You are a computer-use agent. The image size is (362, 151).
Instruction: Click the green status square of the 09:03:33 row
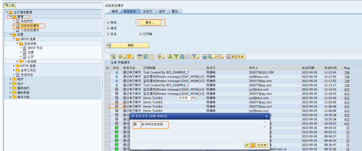point(117,128)
